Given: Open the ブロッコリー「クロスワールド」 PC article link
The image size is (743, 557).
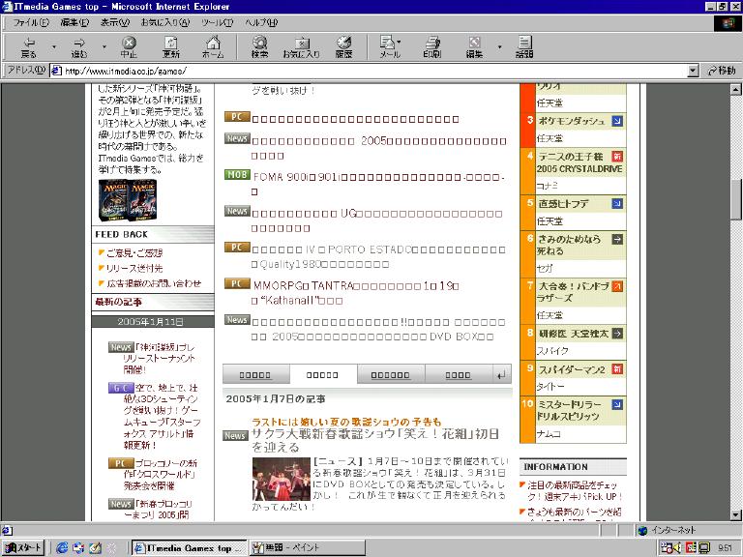Looking at the screenshot, I should pos(161,474).
